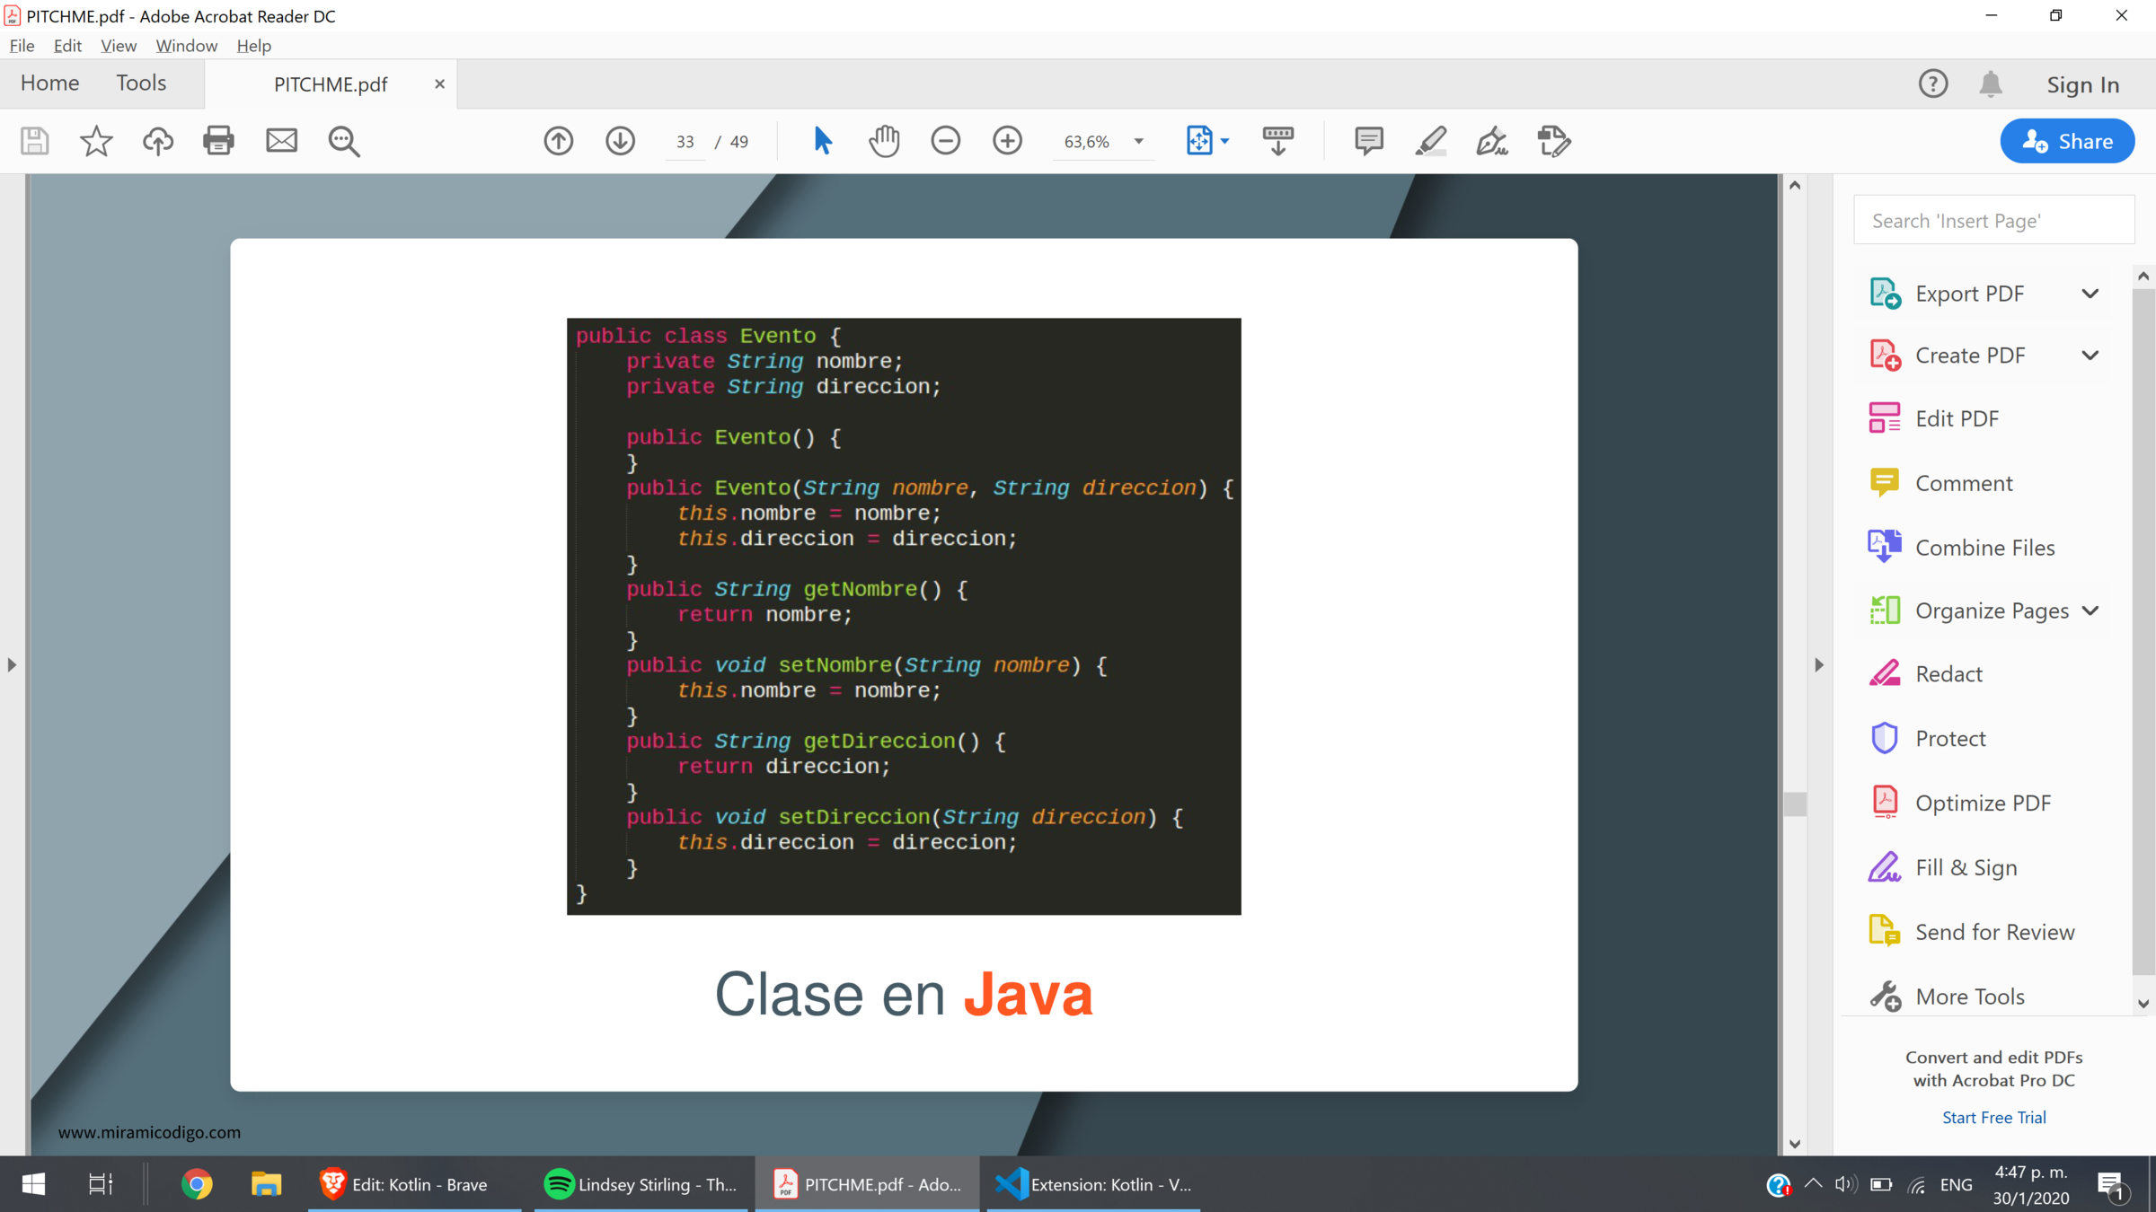Activate the selection arrow tool
The width and height of the screenshot is (2156, 1212).
pos(822,141)
